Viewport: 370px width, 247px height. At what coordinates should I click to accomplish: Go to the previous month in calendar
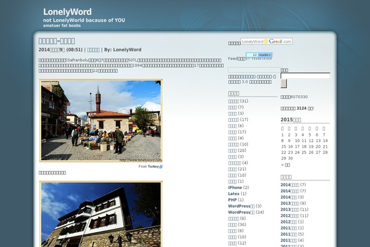tap(286, 165)
